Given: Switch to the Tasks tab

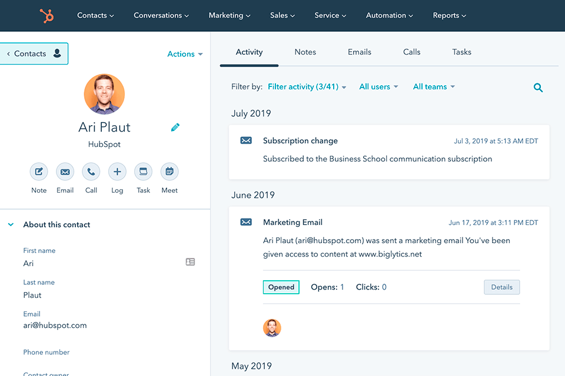Looking at the screenshot, I should (x=461, y=52).
